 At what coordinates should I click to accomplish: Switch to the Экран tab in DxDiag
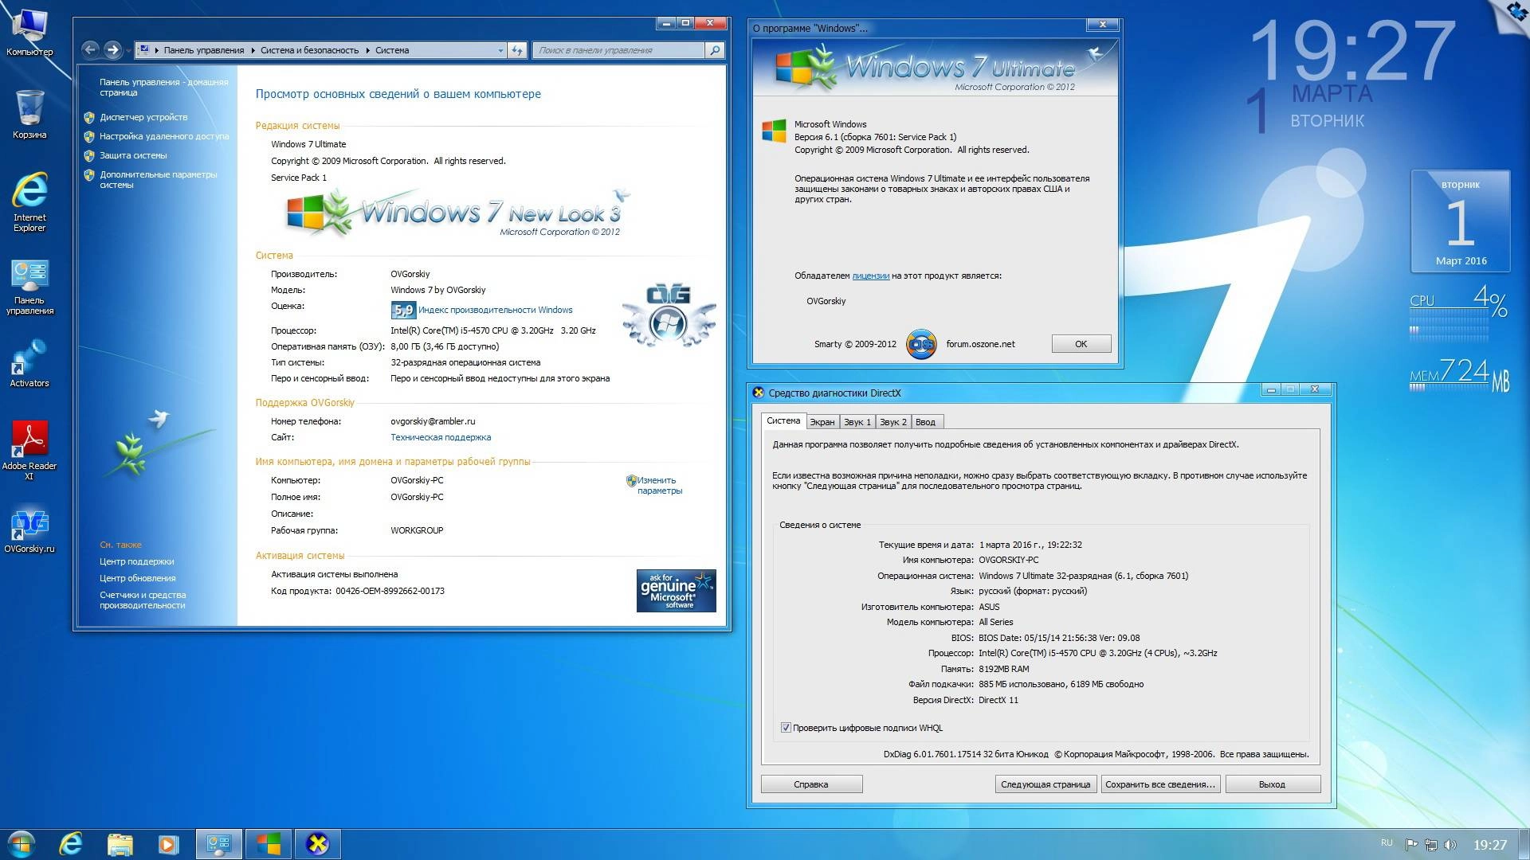[822, 421]
